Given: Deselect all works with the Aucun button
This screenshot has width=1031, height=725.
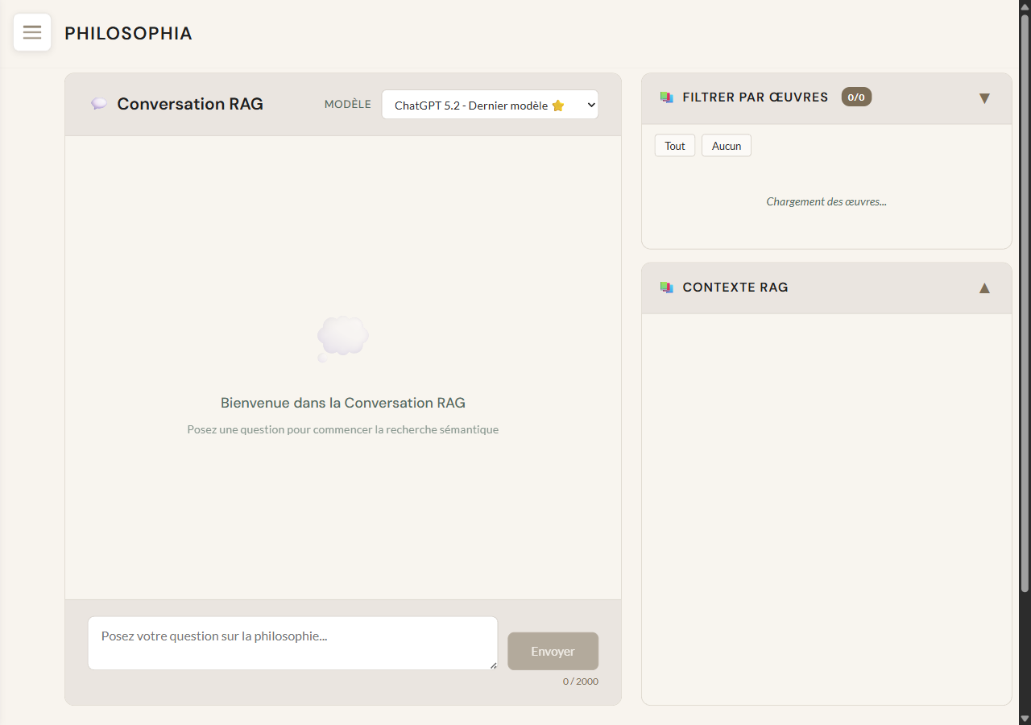Looking at the screenshot, I should tap(726, 146).
